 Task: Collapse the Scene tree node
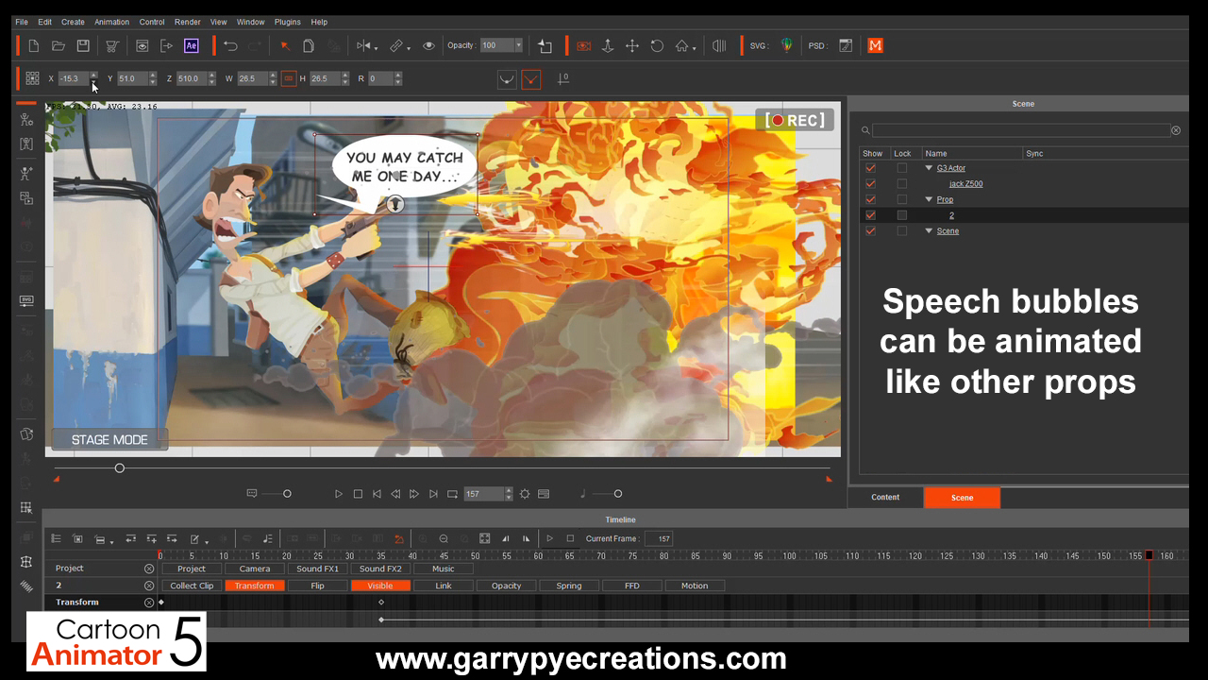click(929, 231)
